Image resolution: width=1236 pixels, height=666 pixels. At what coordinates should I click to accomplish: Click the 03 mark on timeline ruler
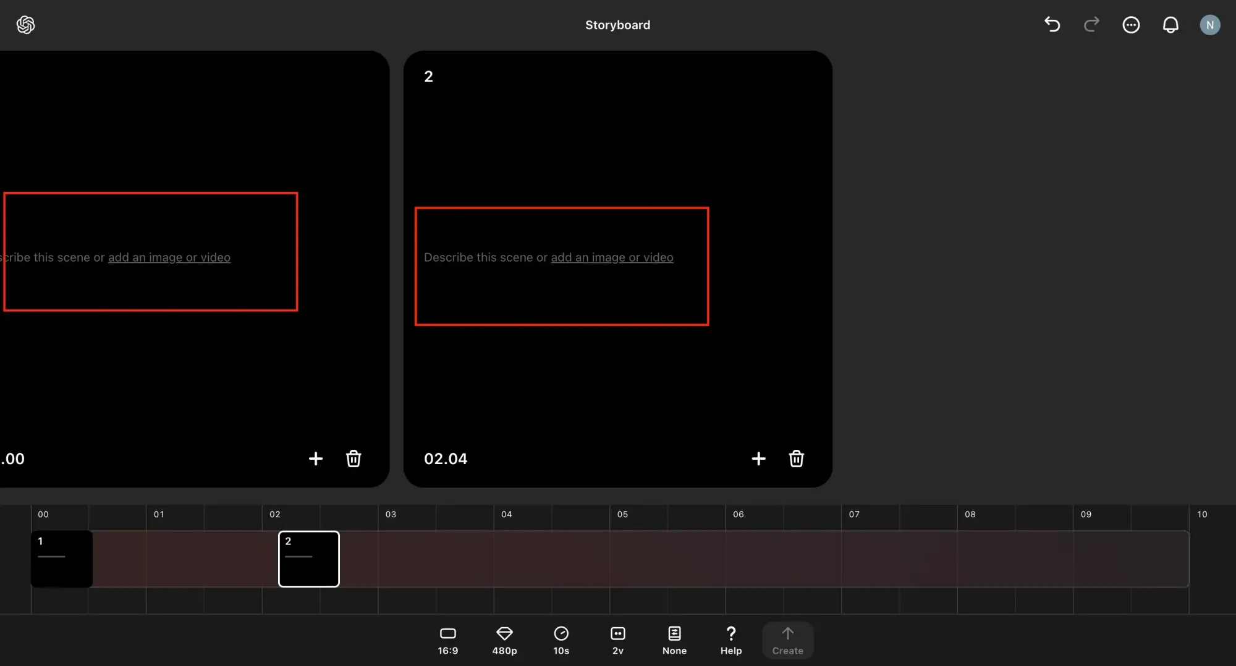tap(391, 514)
